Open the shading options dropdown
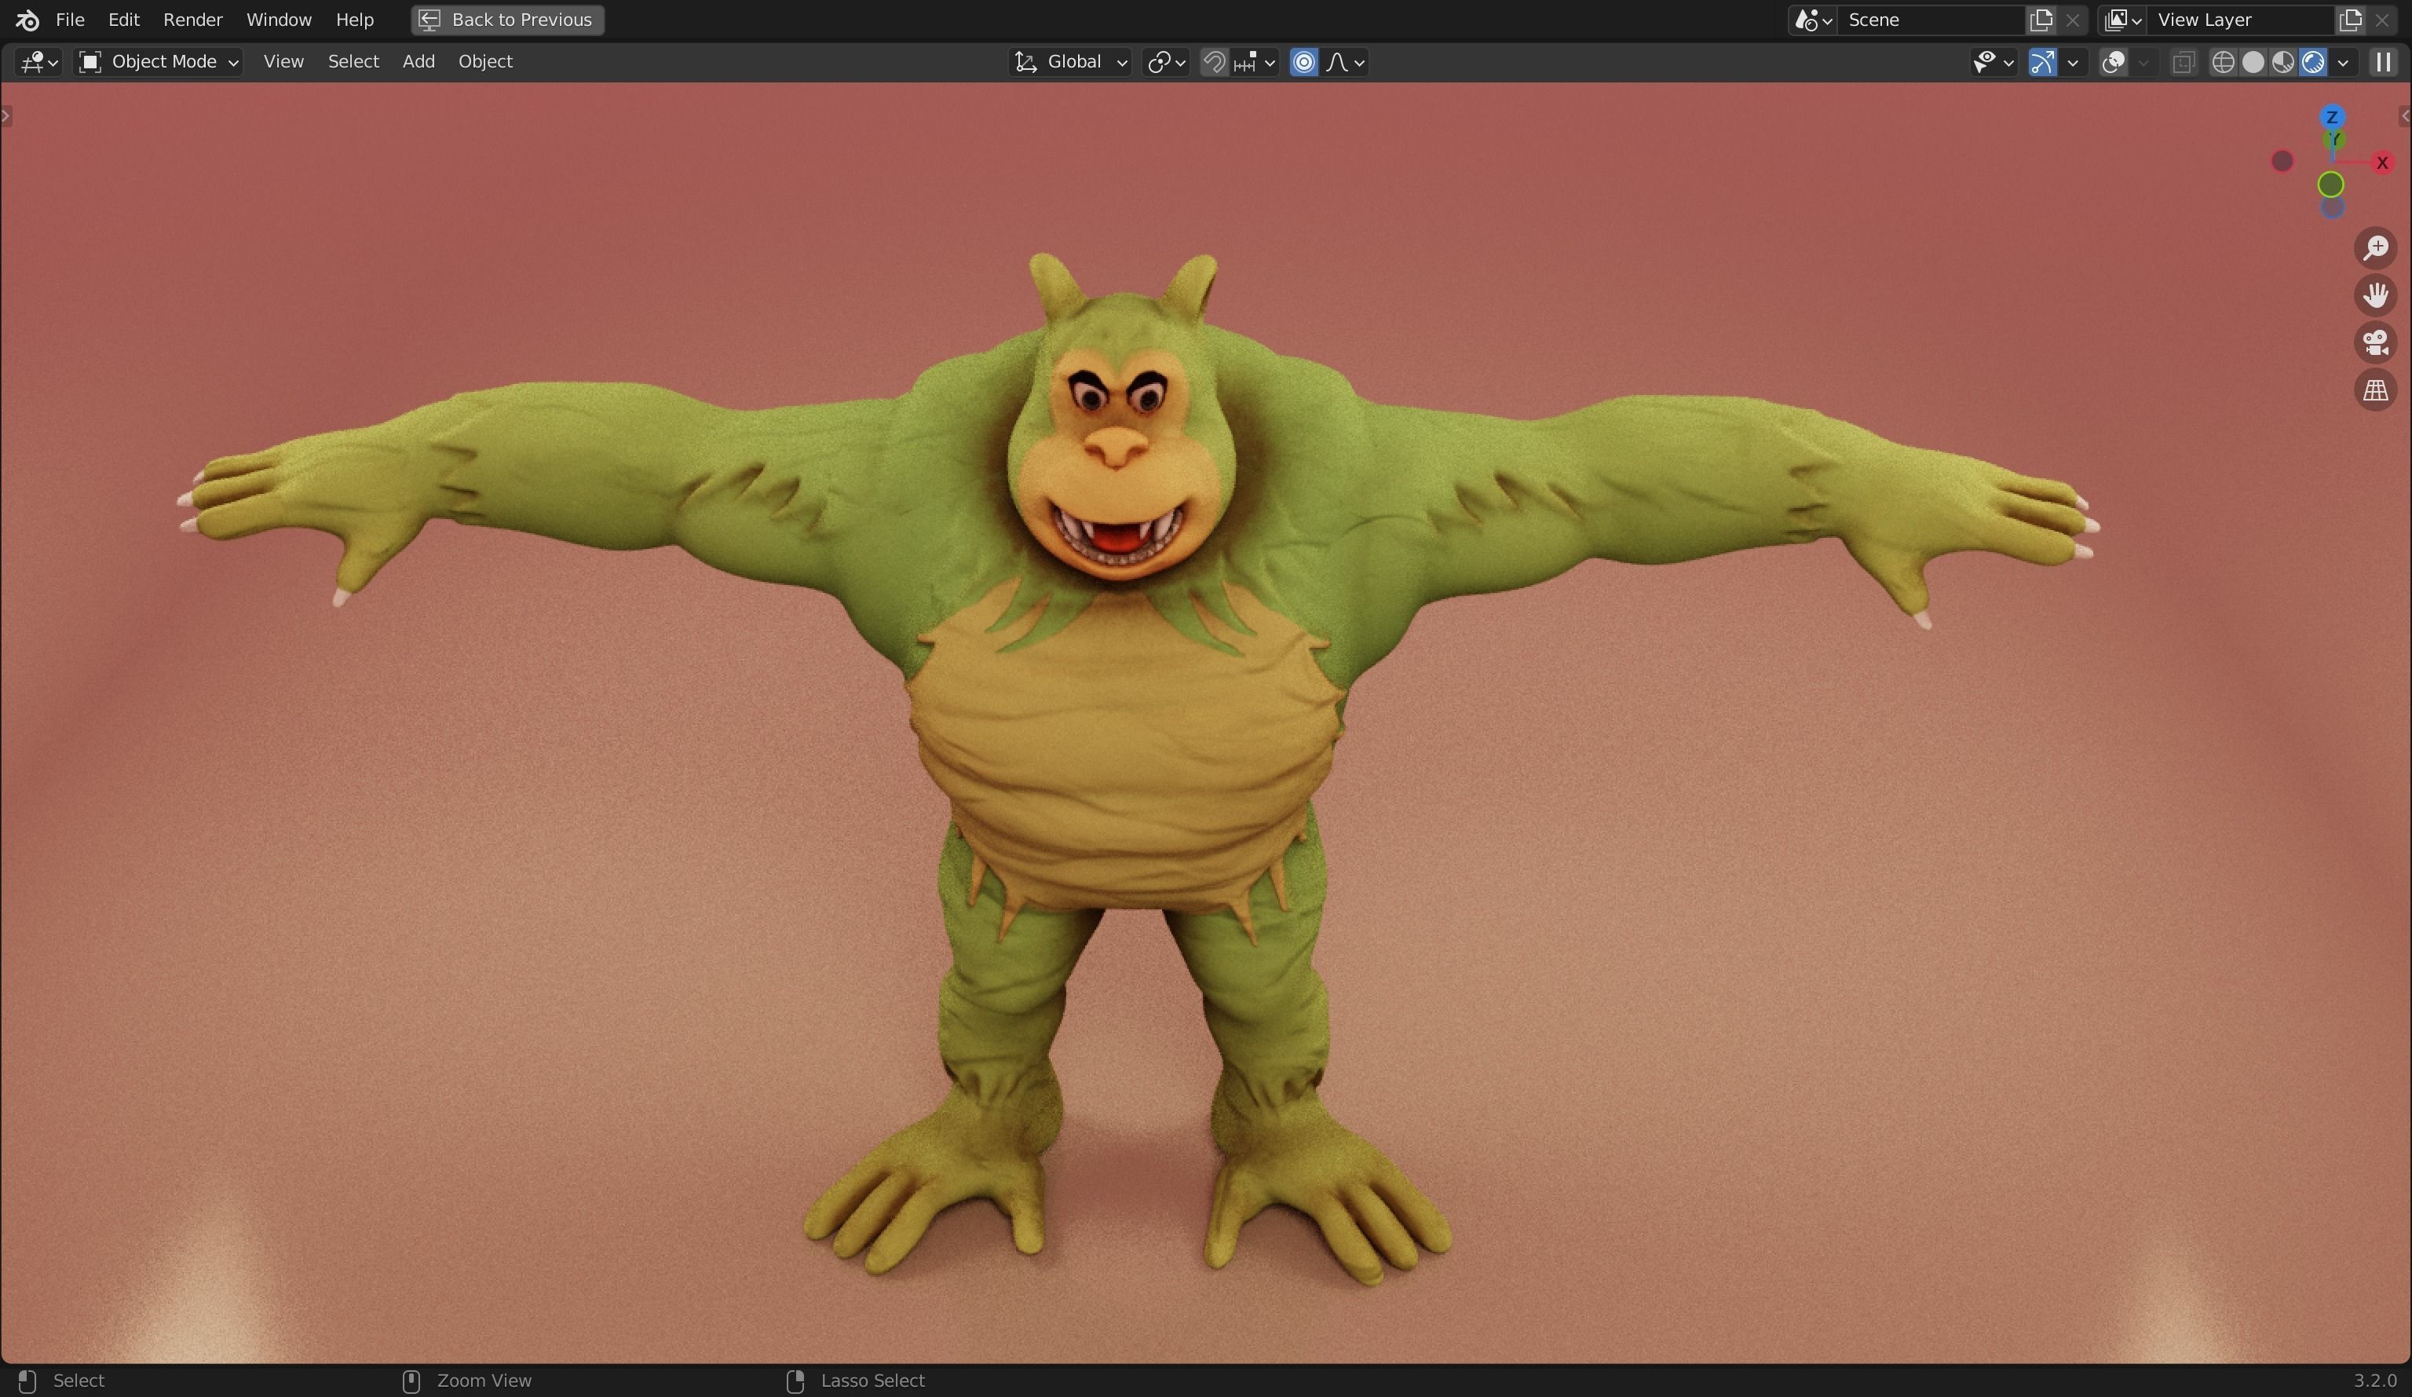 click(x=2343, y=62)
